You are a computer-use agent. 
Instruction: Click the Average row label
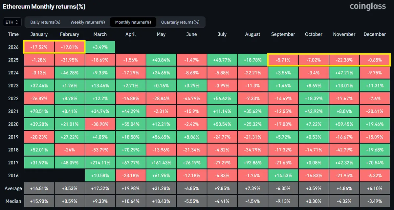(13, 188)
